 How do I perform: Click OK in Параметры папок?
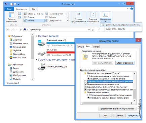point(106,116)
